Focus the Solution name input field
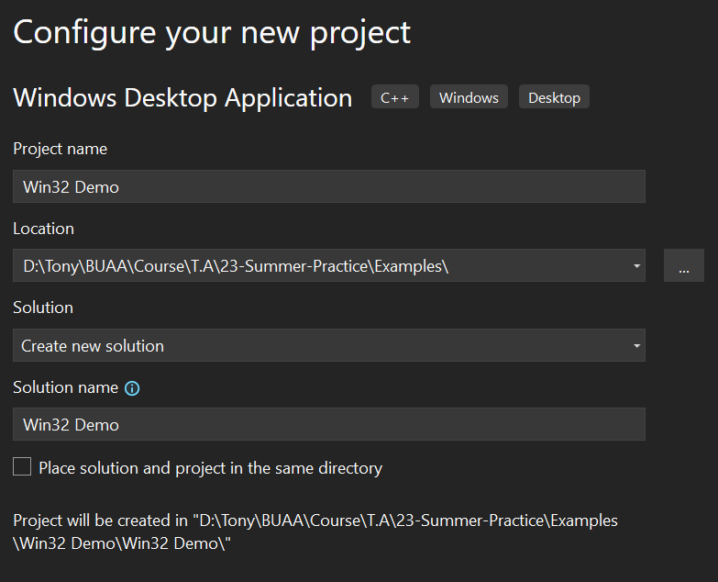The height and width of the screenshot is (582, 718). pyautogui.click(x=328, y=424)
